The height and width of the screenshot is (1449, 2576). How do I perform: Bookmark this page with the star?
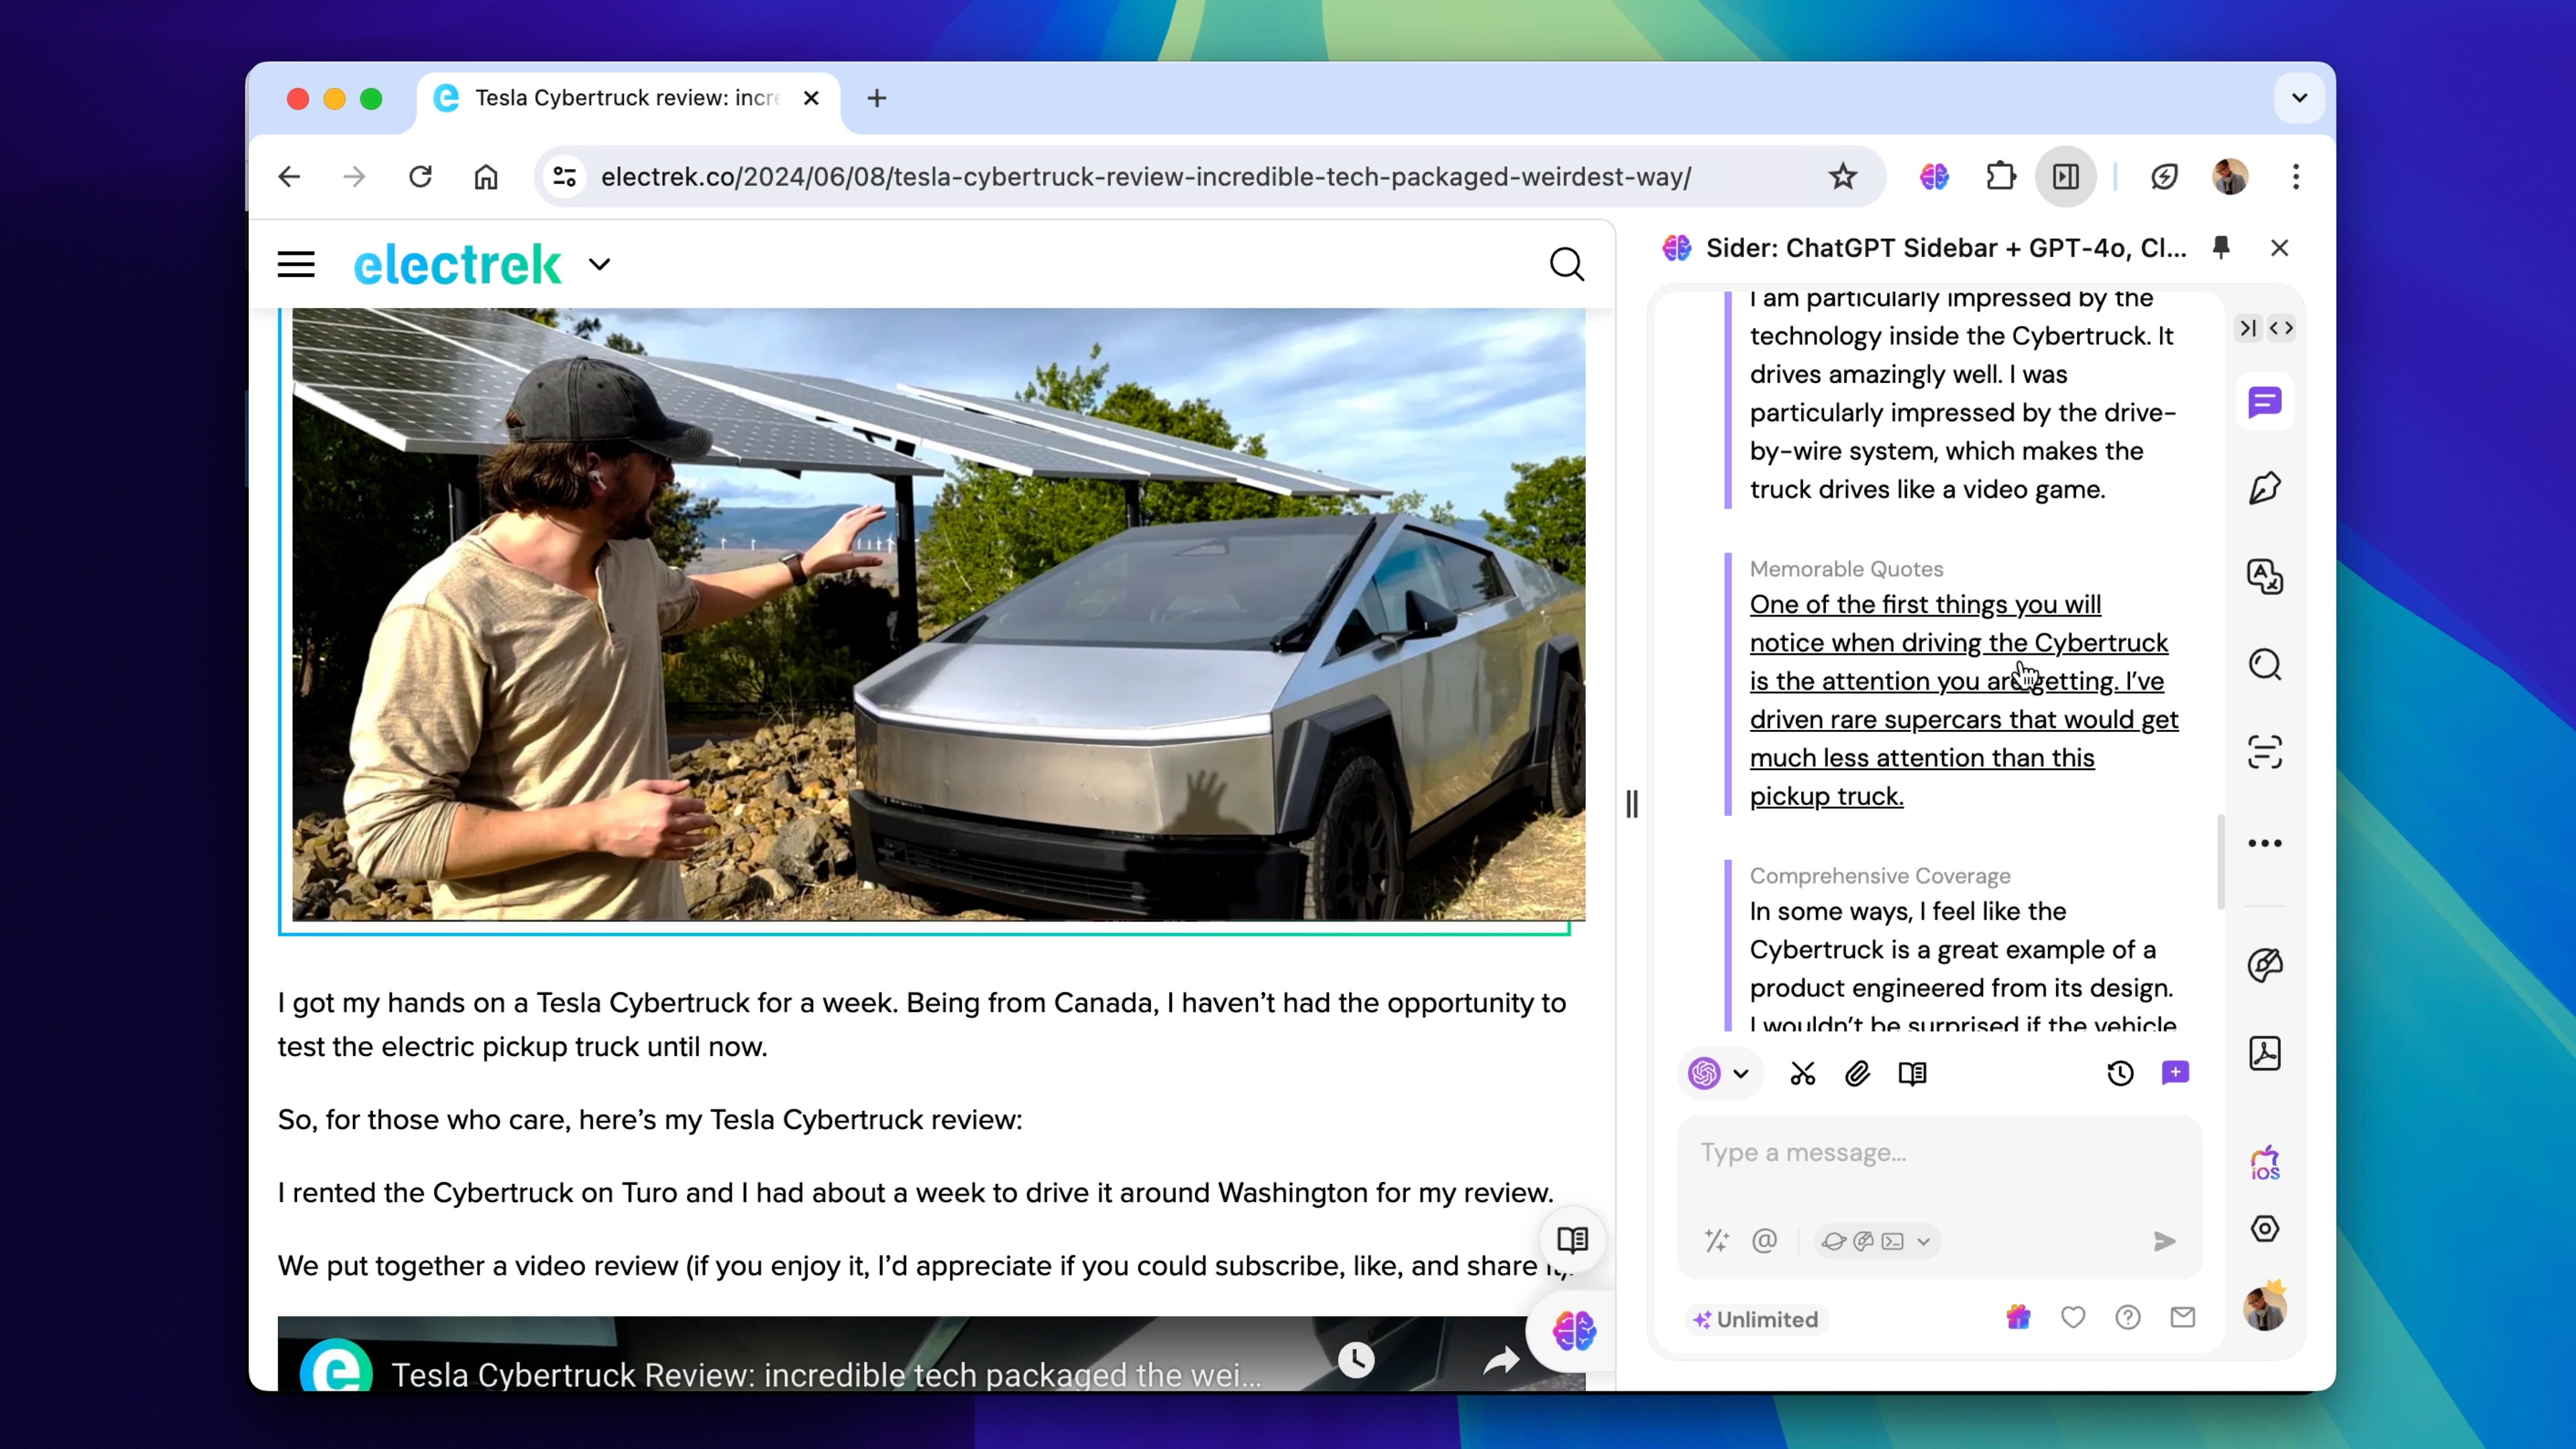coord(1842,177)
